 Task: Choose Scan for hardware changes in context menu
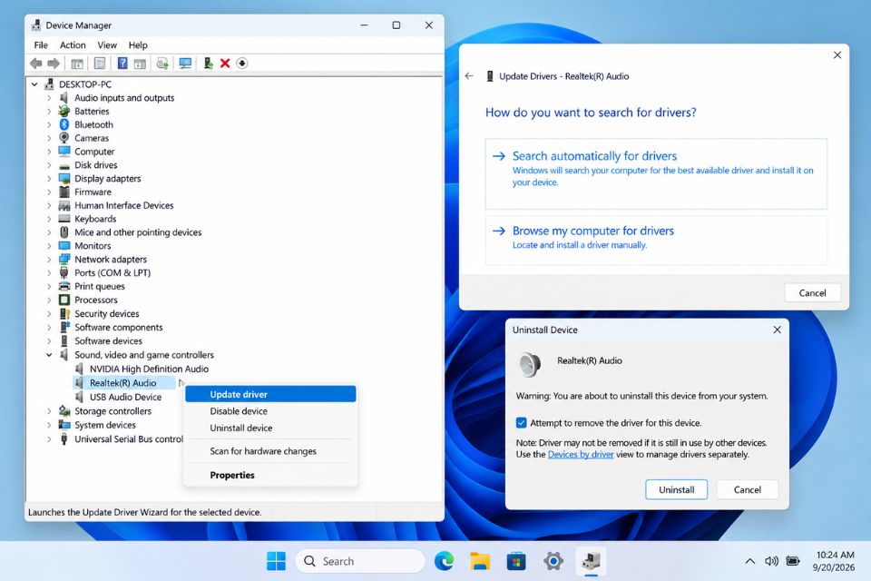pos(270,451)
